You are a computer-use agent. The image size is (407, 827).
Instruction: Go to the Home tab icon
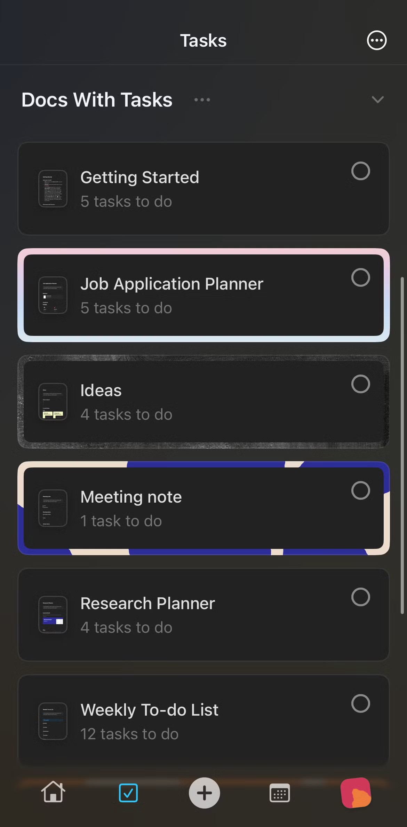53,792
